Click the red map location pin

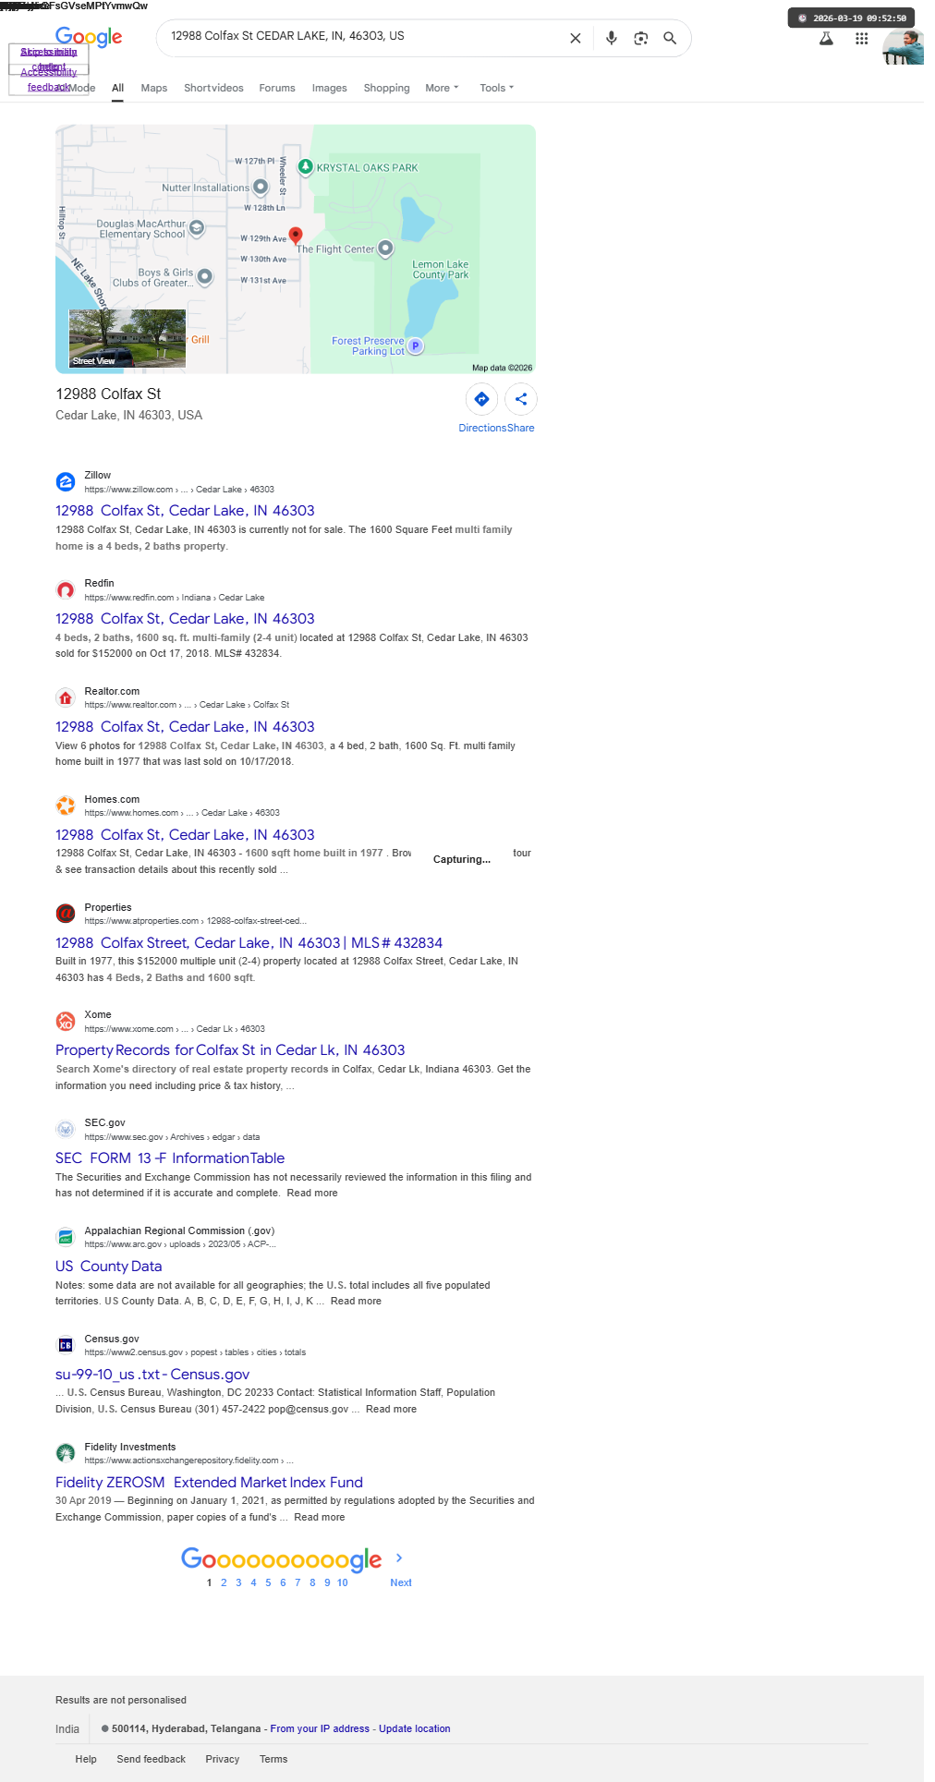(x=296, y=236)
